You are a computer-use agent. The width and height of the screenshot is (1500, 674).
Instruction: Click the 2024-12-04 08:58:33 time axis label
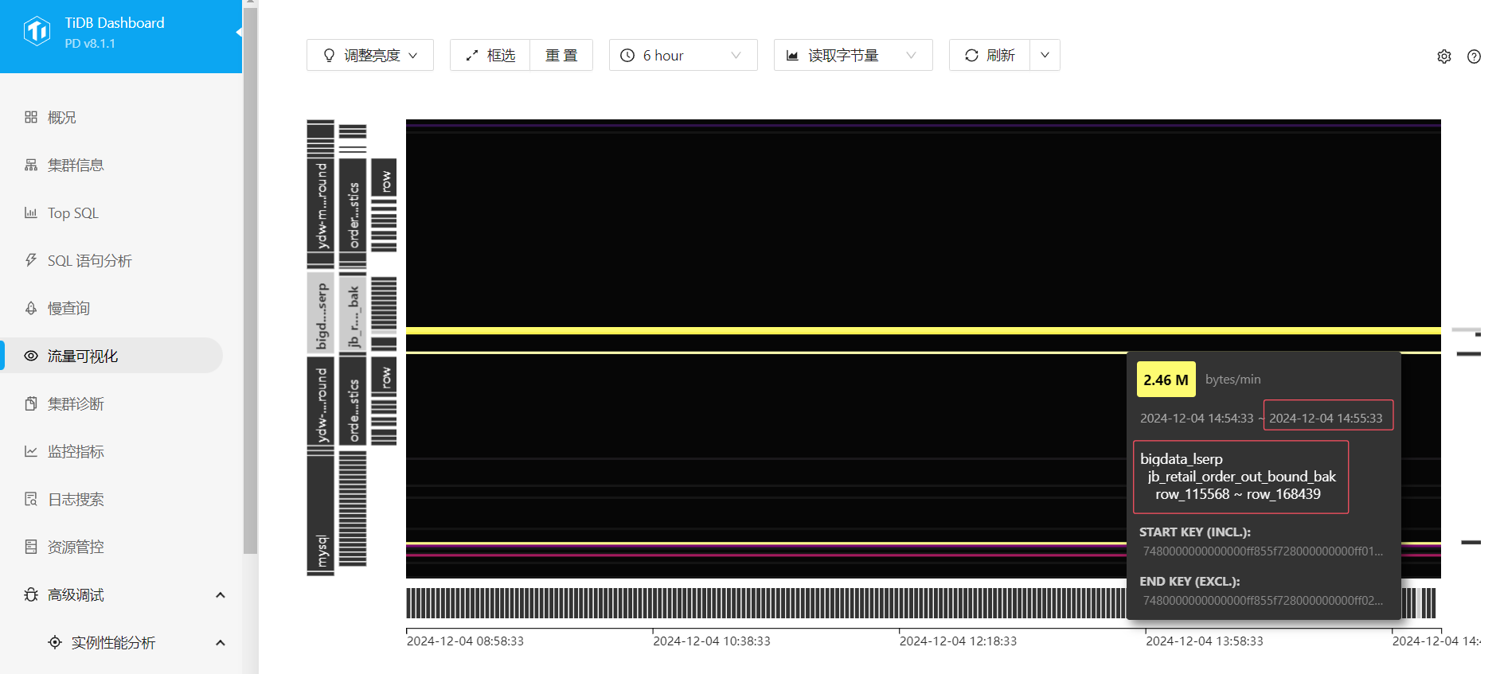(465, 641)
